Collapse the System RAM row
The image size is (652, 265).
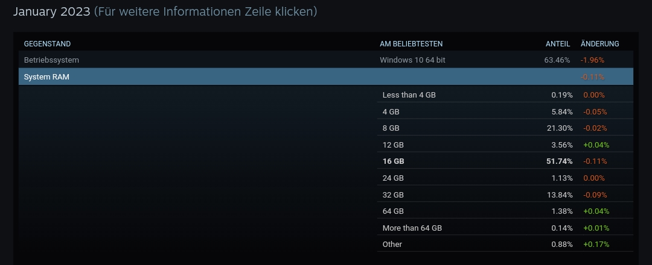tap(325, 76)
